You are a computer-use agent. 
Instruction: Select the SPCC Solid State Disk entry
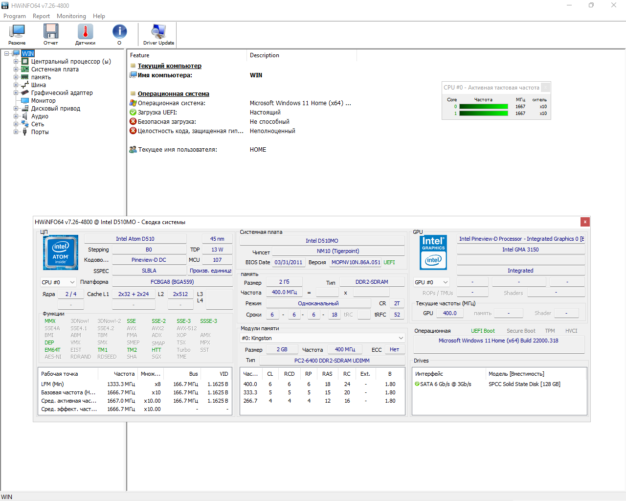click(524, 384)
